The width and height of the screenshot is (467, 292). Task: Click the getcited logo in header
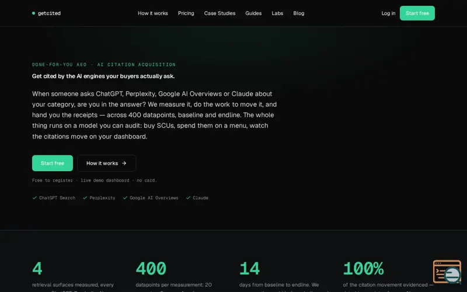point(46,13)
